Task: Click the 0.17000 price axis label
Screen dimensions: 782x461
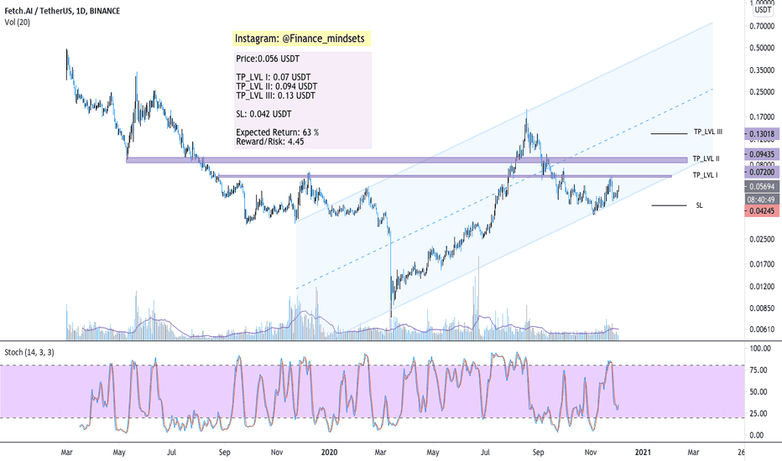Action: click(x=762, y=117)
